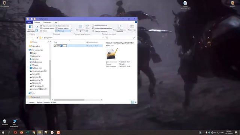Open the Quick Access Toolbar customize dropdown
240x135 pixels.
(37, 19)
